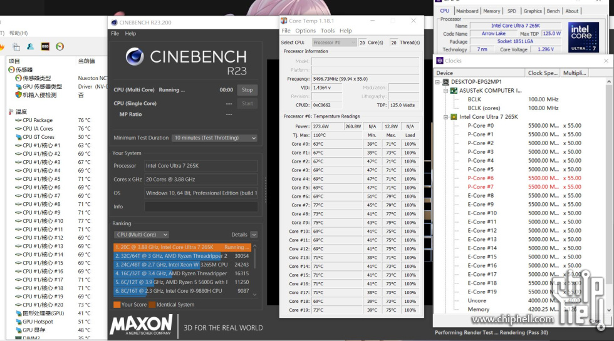Click the 项目 column header in AIDA64
This screenshot has height=341, width=614.
(41, 61)
